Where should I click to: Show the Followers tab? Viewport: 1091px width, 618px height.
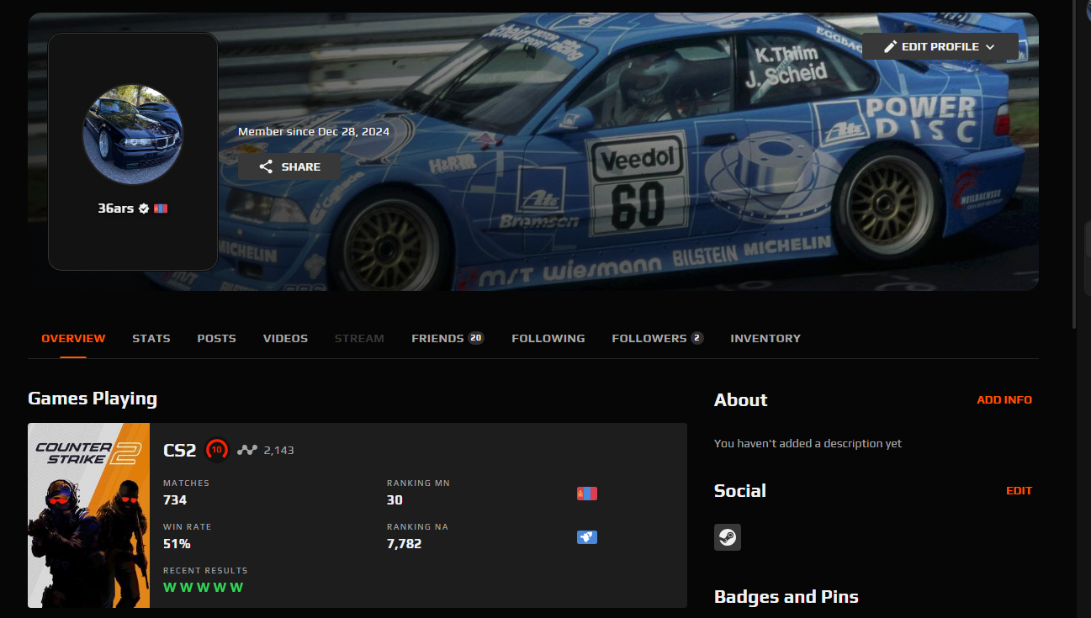[x=658, y=338]
